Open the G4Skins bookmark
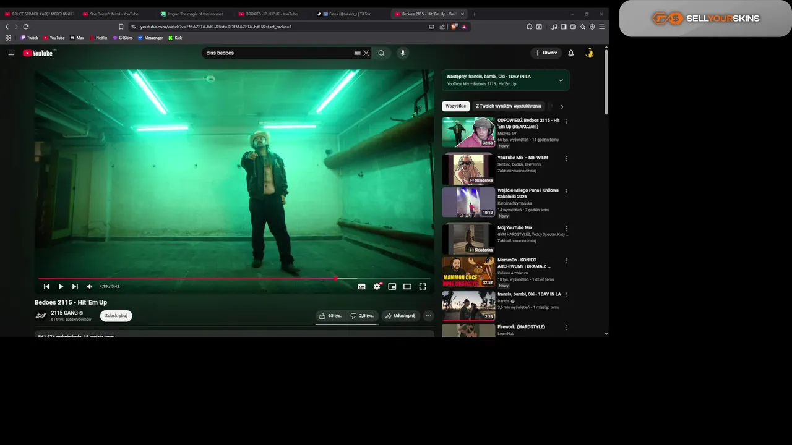792x445 pixels. pos(123,38)
